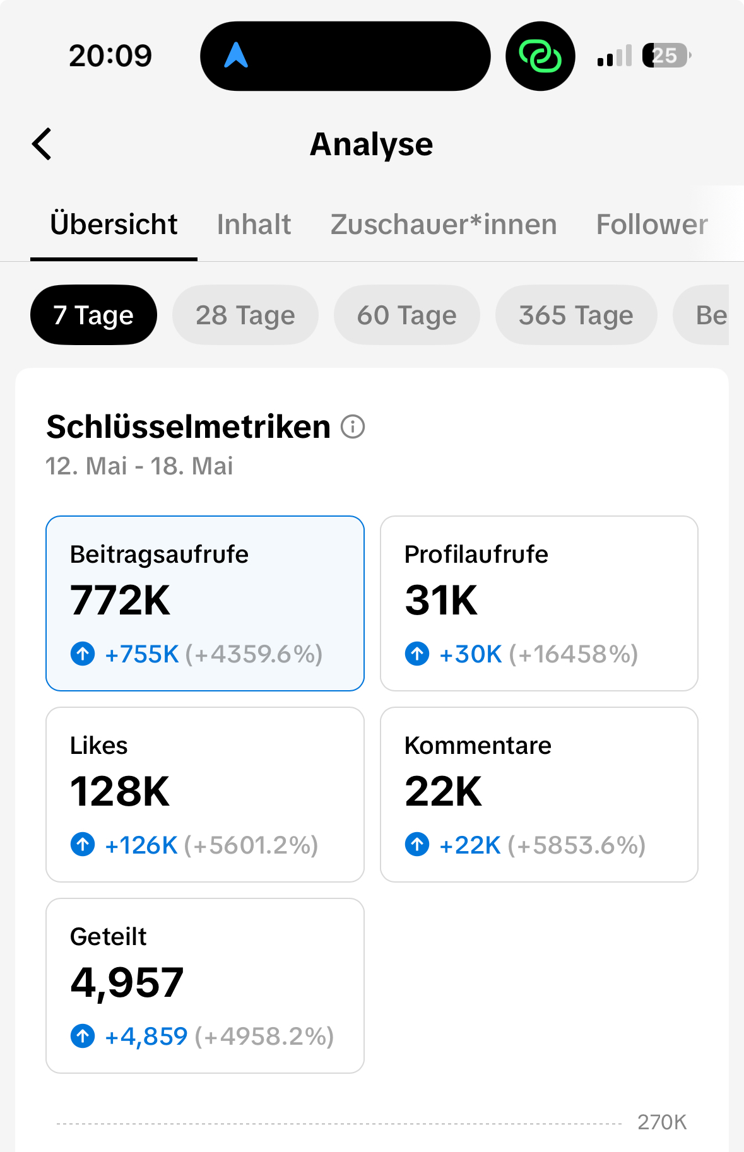Select the Beitragsaufrufe 772K metric card

pyautogui.click(x=204, y=603)
